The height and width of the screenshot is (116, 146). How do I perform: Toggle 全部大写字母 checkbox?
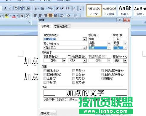[x=102, y=75]
